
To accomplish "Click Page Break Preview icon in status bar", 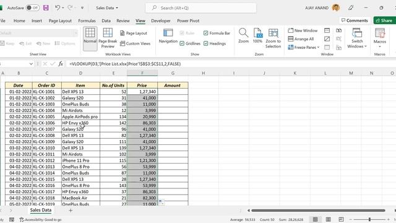I will [x=341, y=219].
